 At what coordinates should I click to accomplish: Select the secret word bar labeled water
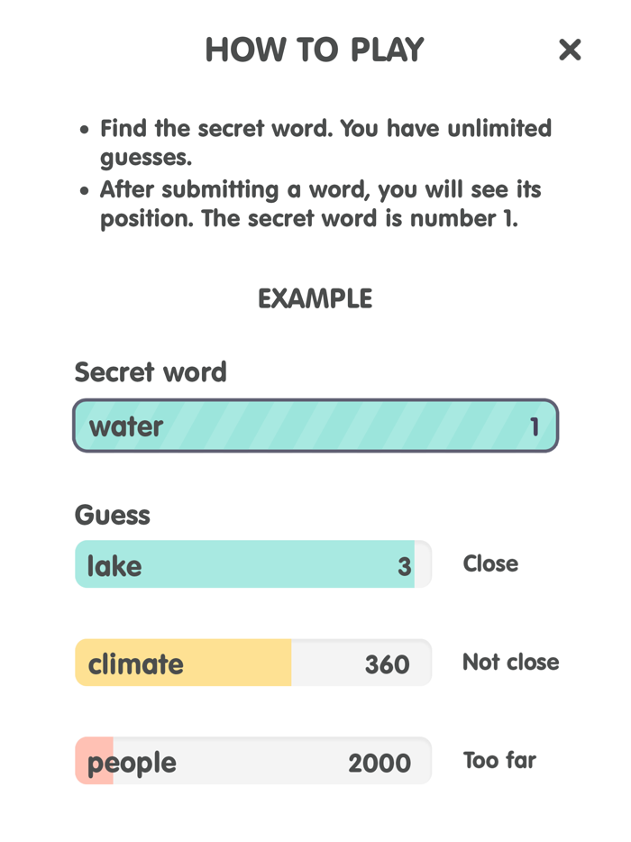(315, 425)
